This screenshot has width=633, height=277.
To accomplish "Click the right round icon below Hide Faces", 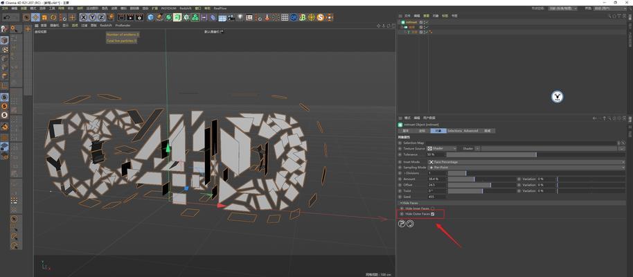I will (x=410, y=224).
